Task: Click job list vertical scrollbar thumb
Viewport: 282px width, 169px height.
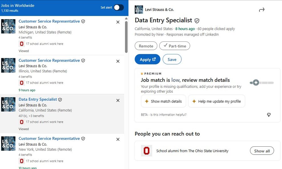Action: (126, 37)
